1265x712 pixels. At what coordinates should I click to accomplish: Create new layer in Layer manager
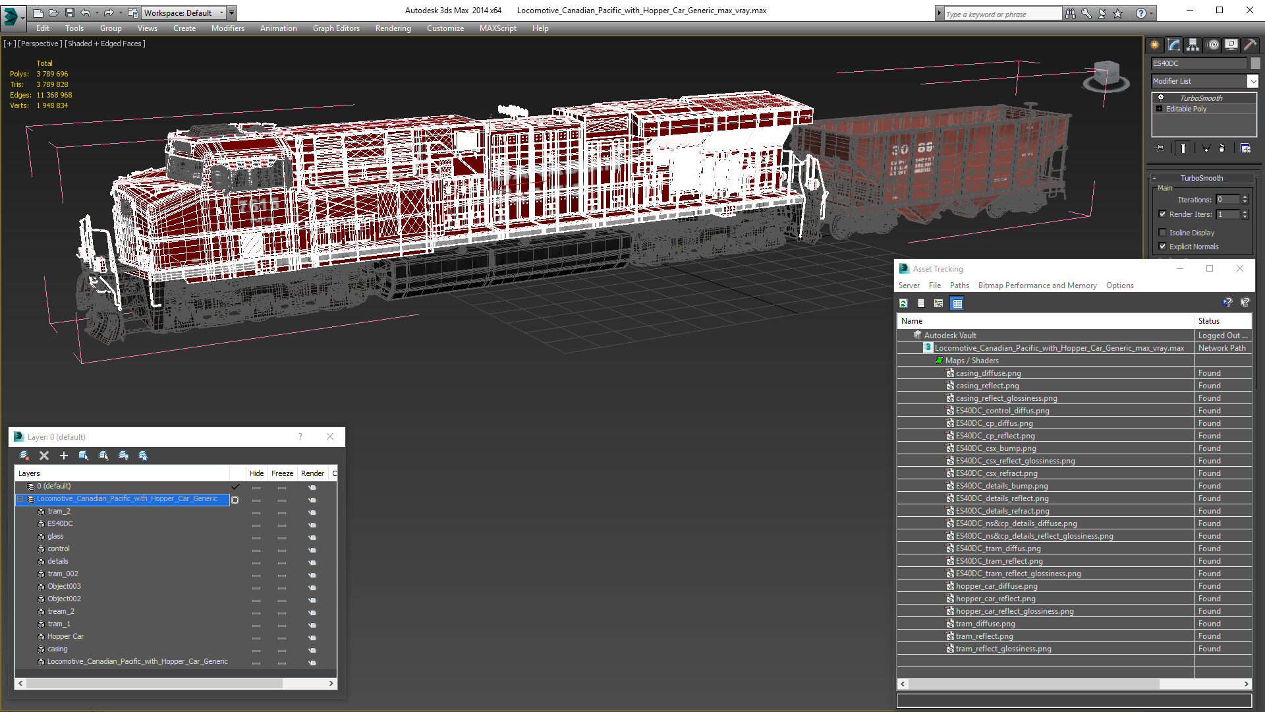coord(24,456)
